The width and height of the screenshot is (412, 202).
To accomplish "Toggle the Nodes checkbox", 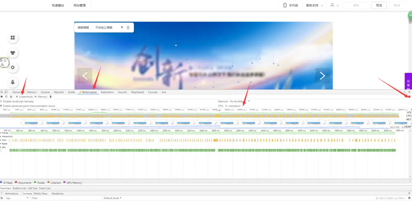I will (35, 182).
